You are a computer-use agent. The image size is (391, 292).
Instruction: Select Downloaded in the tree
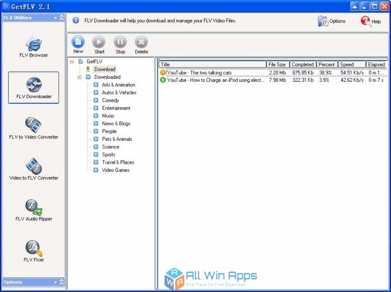coord(107,77)
